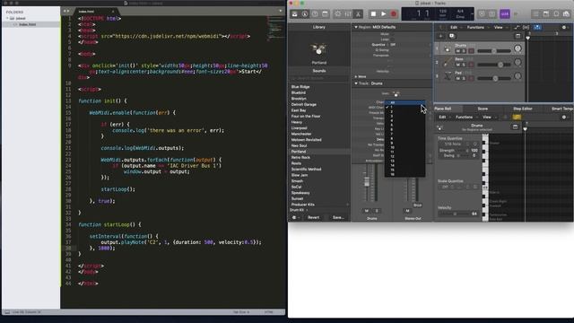Screen dimensions: 574x323
Task: Choose channel 1 in the popup menu
Action: tap(404, 108)
